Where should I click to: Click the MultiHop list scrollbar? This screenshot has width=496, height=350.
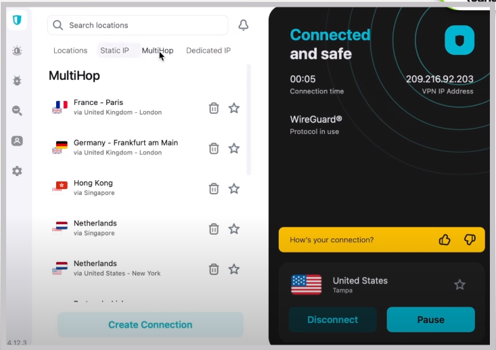(x=248, y=119)
